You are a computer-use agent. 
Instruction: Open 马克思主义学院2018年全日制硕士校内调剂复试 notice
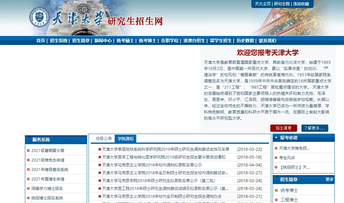pos(165,173)
